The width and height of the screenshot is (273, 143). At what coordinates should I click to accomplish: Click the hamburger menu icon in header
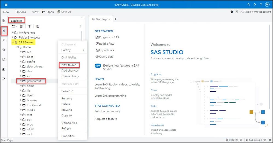click(x=6, y=5)
